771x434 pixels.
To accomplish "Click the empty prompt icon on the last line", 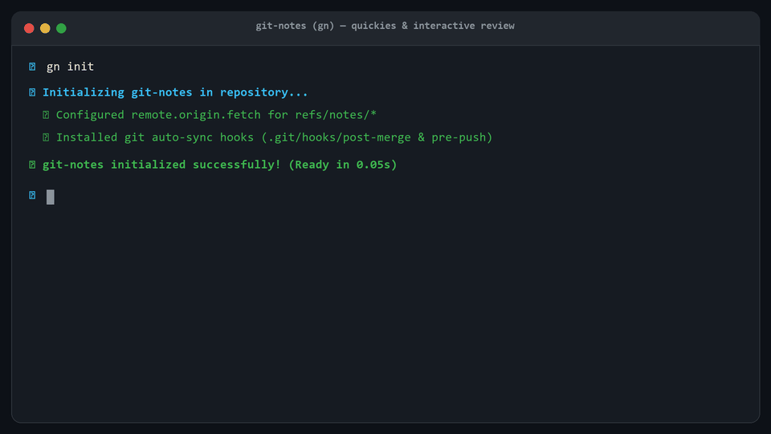I will tap(32, 195).
